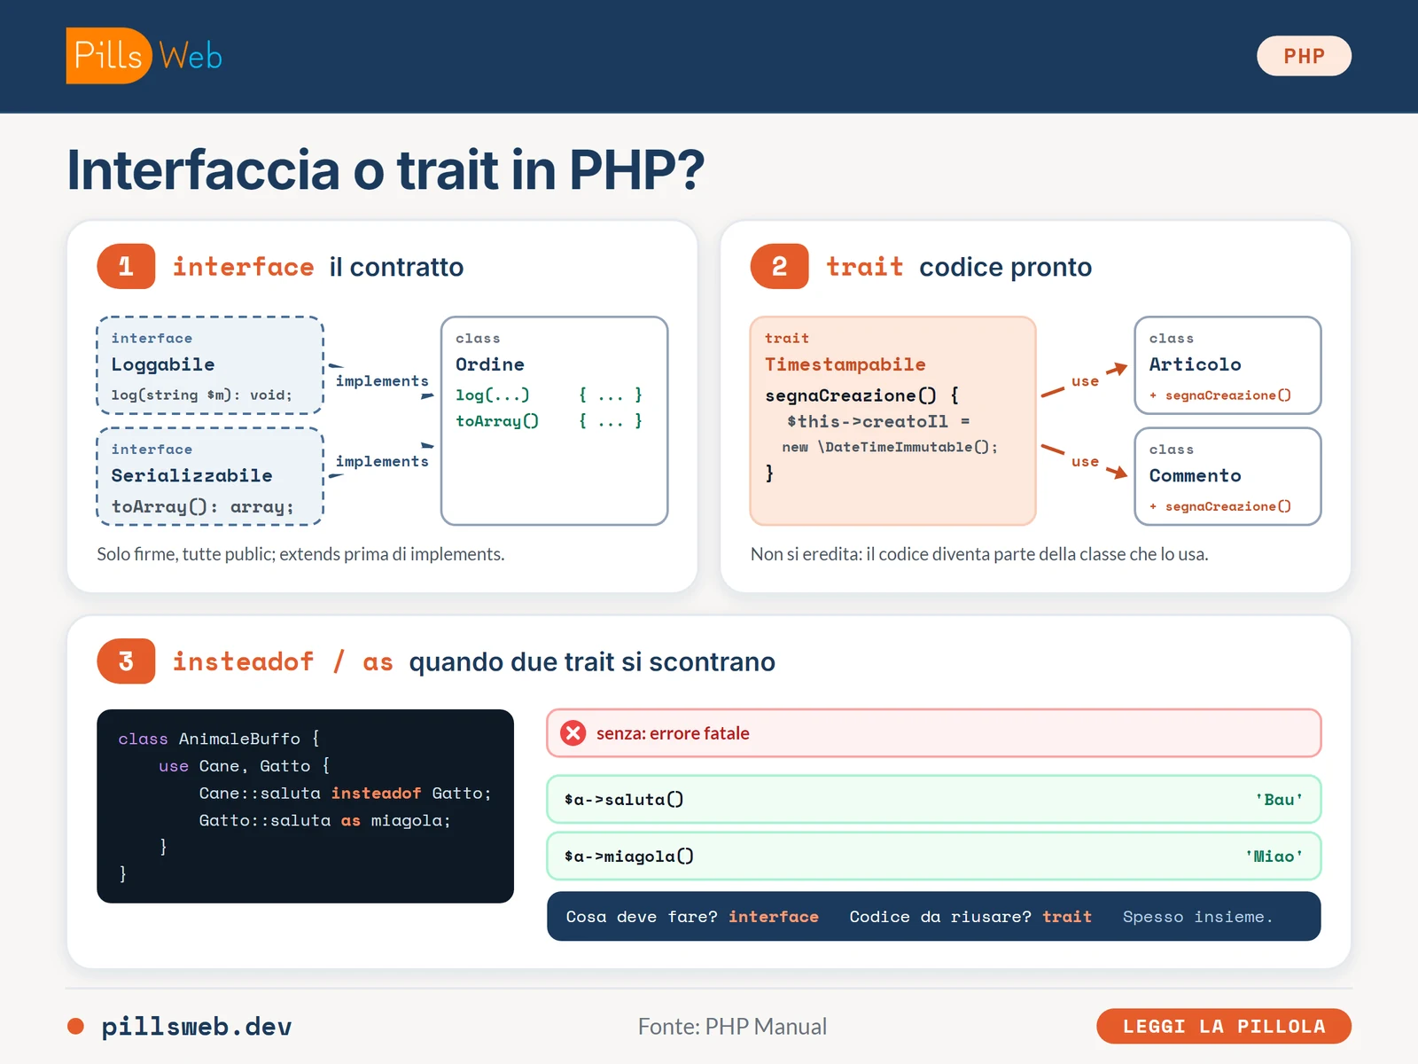Click the $a->saluta() result row
Viewport: 1418px width, 1064px height.
click(934, 799)
